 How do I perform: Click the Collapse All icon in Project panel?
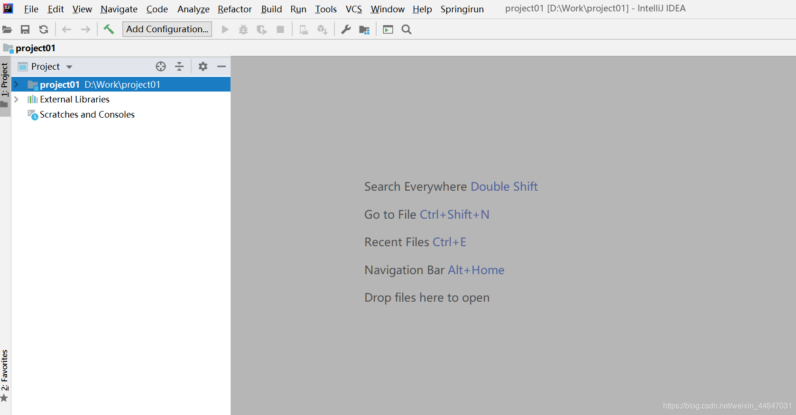179,66
